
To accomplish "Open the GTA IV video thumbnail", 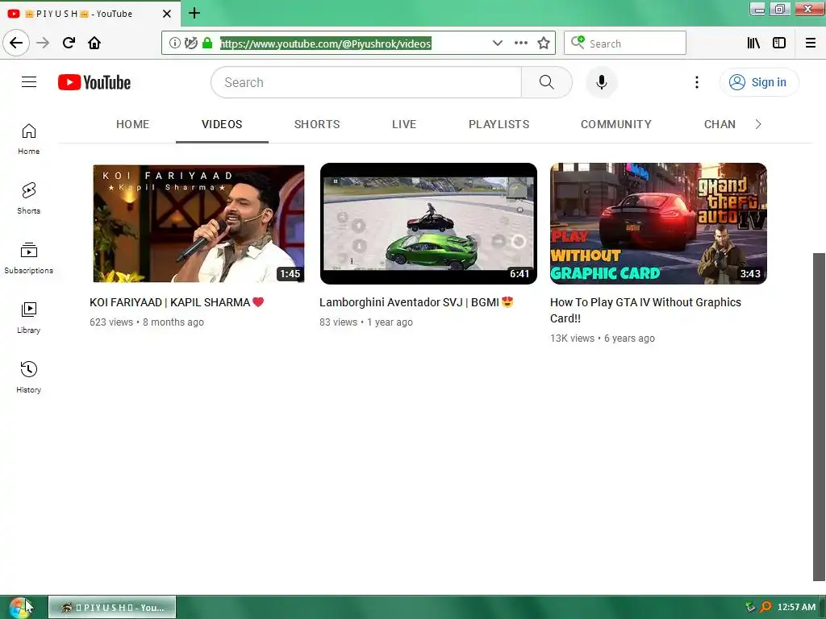I will point(658,224).
